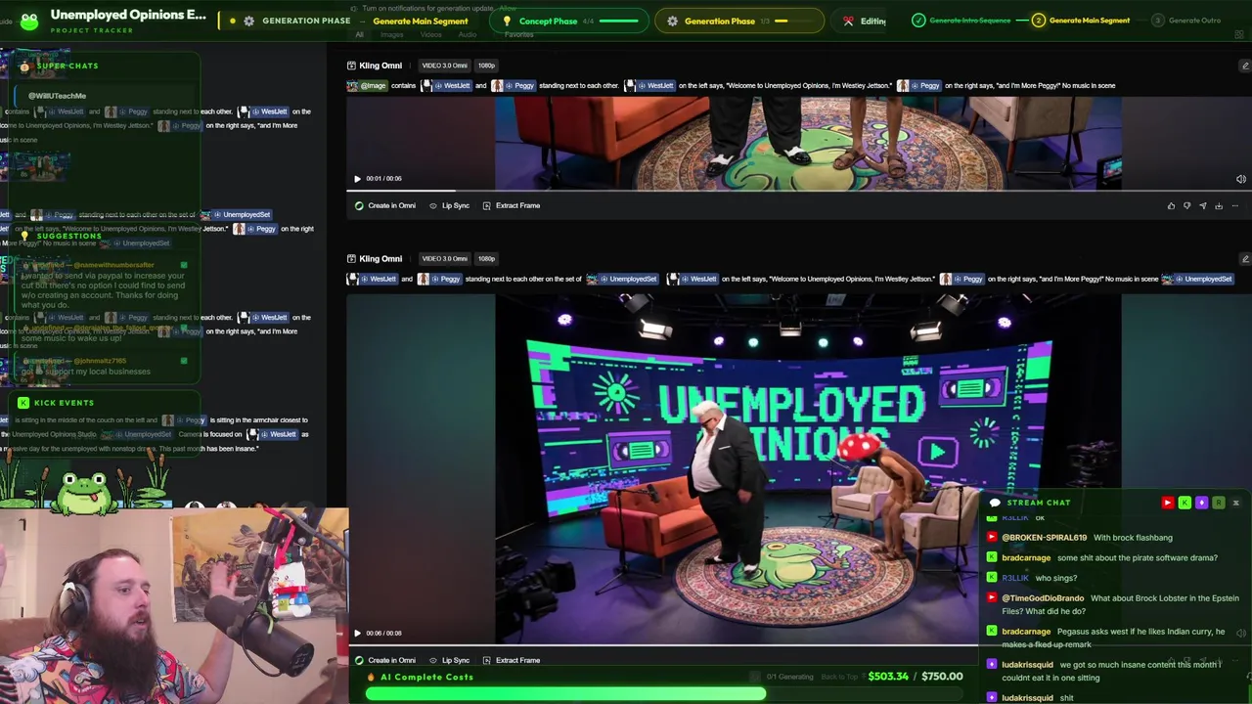Click the R icon in Stream Chat header
This screenshot has height=704, width=1252.
tap(1218, 503)
